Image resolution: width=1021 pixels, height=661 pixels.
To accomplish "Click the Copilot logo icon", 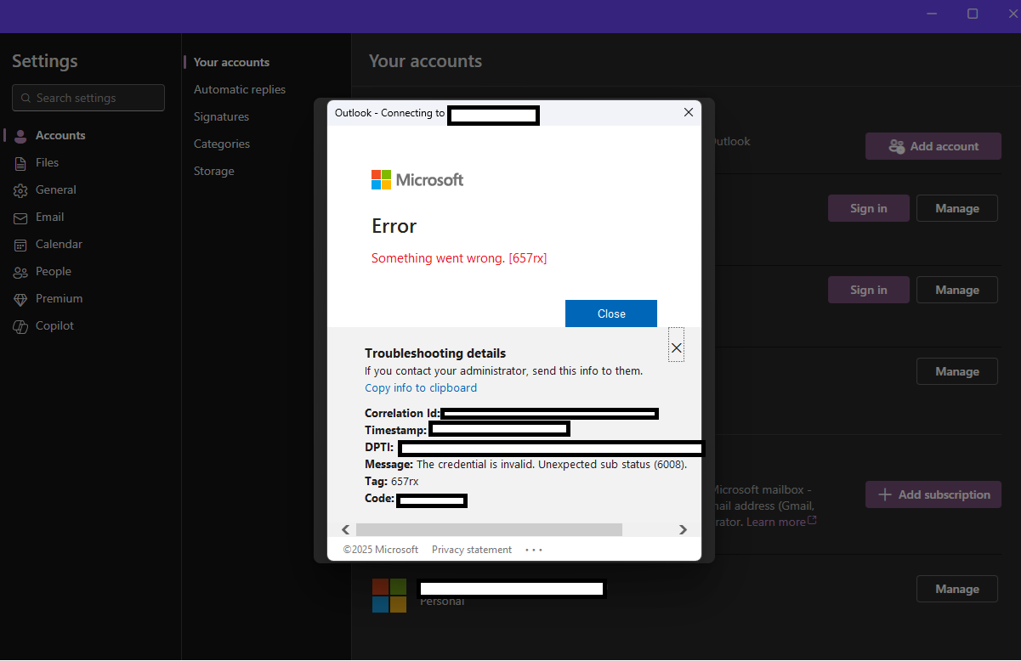I will coord(20,326).
